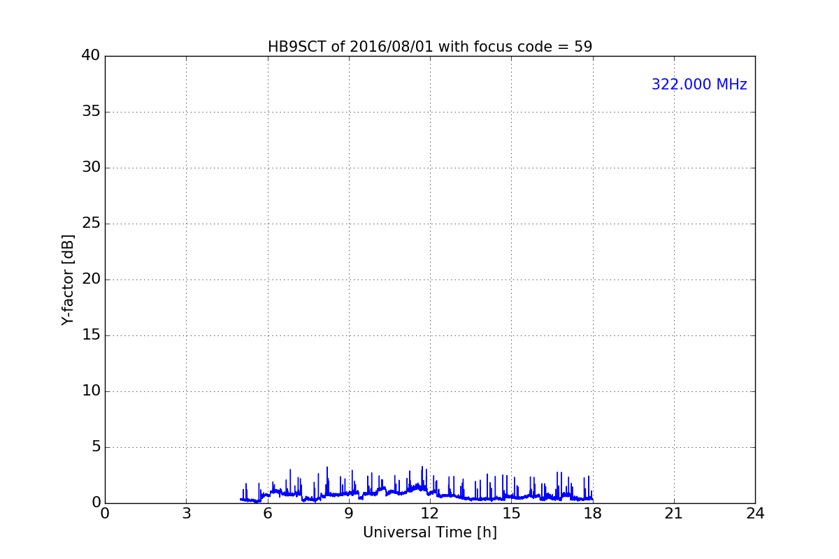Select the y-axis tick label '30'
The width and height of the screenshot is (839, 559).
tap(91, 168)
